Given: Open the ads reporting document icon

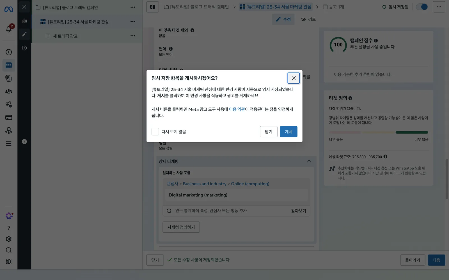Looking at the screenshot, I should click(9, 78).
